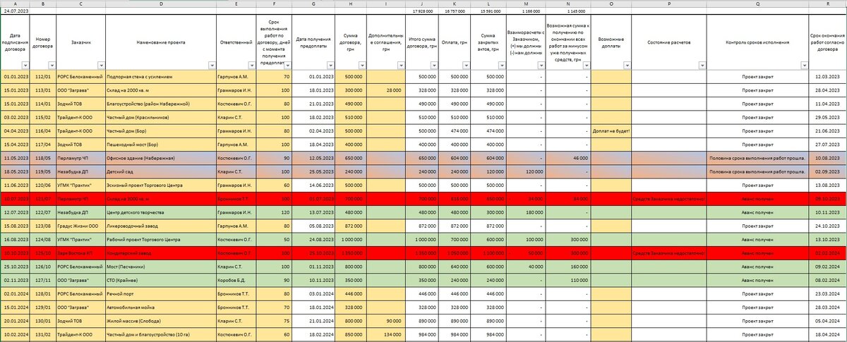Select Коробов Б.Д. cell in СТО row
The image size is (847, 342).
point(237,280)
